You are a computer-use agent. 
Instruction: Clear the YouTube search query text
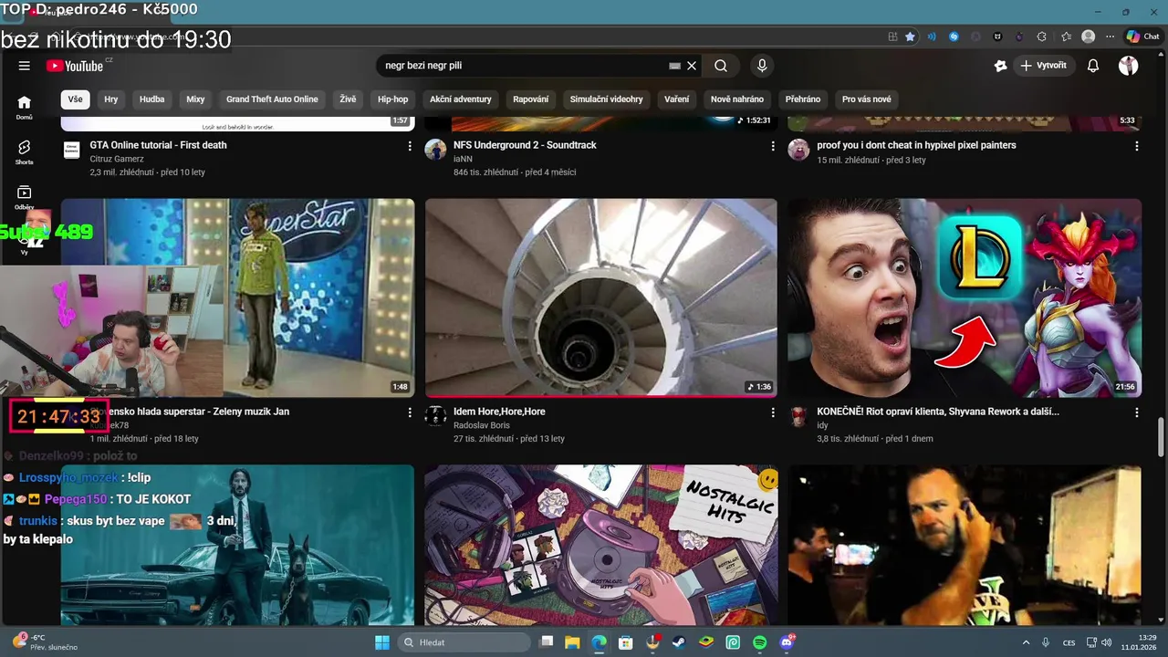click(692, 66)
